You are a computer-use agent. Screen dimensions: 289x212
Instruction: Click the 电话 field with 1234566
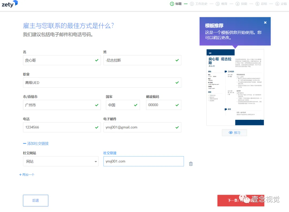click(62, 127)
